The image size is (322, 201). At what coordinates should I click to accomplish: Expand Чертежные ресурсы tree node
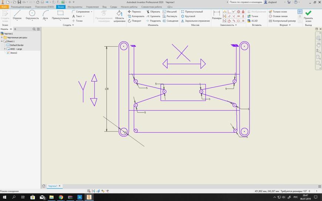2,38
